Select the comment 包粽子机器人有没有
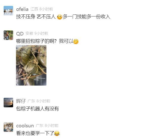The image size is (168, 139). click(x=38, y=109)
